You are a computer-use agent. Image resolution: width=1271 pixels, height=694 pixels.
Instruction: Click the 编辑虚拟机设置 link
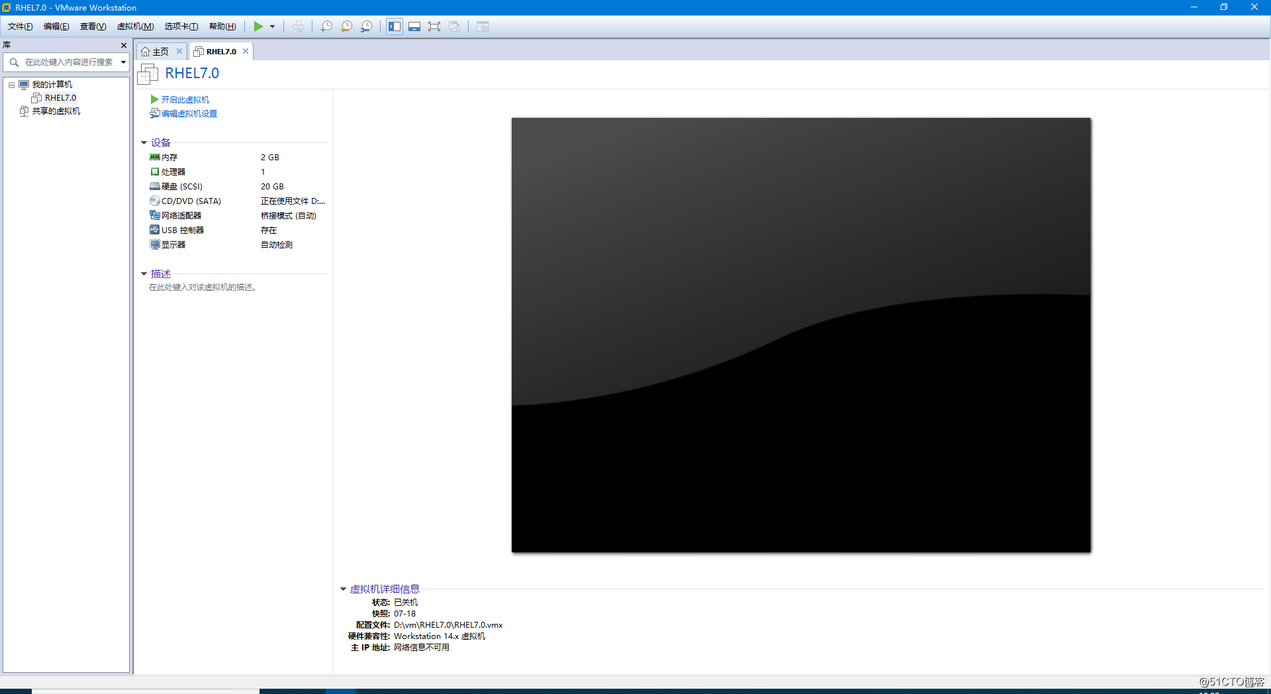click(x=189, y=114)
